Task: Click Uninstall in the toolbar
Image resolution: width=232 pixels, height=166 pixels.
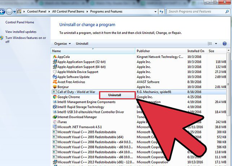Action: [x=82, y=44]
